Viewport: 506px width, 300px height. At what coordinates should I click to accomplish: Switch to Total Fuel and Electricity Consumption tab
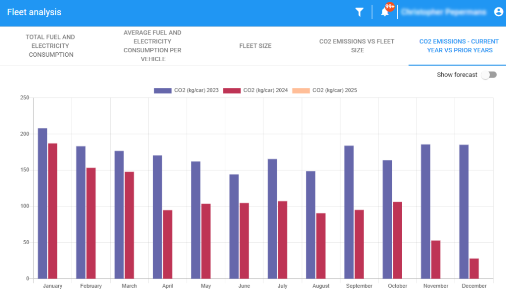(x=51, y=46)
